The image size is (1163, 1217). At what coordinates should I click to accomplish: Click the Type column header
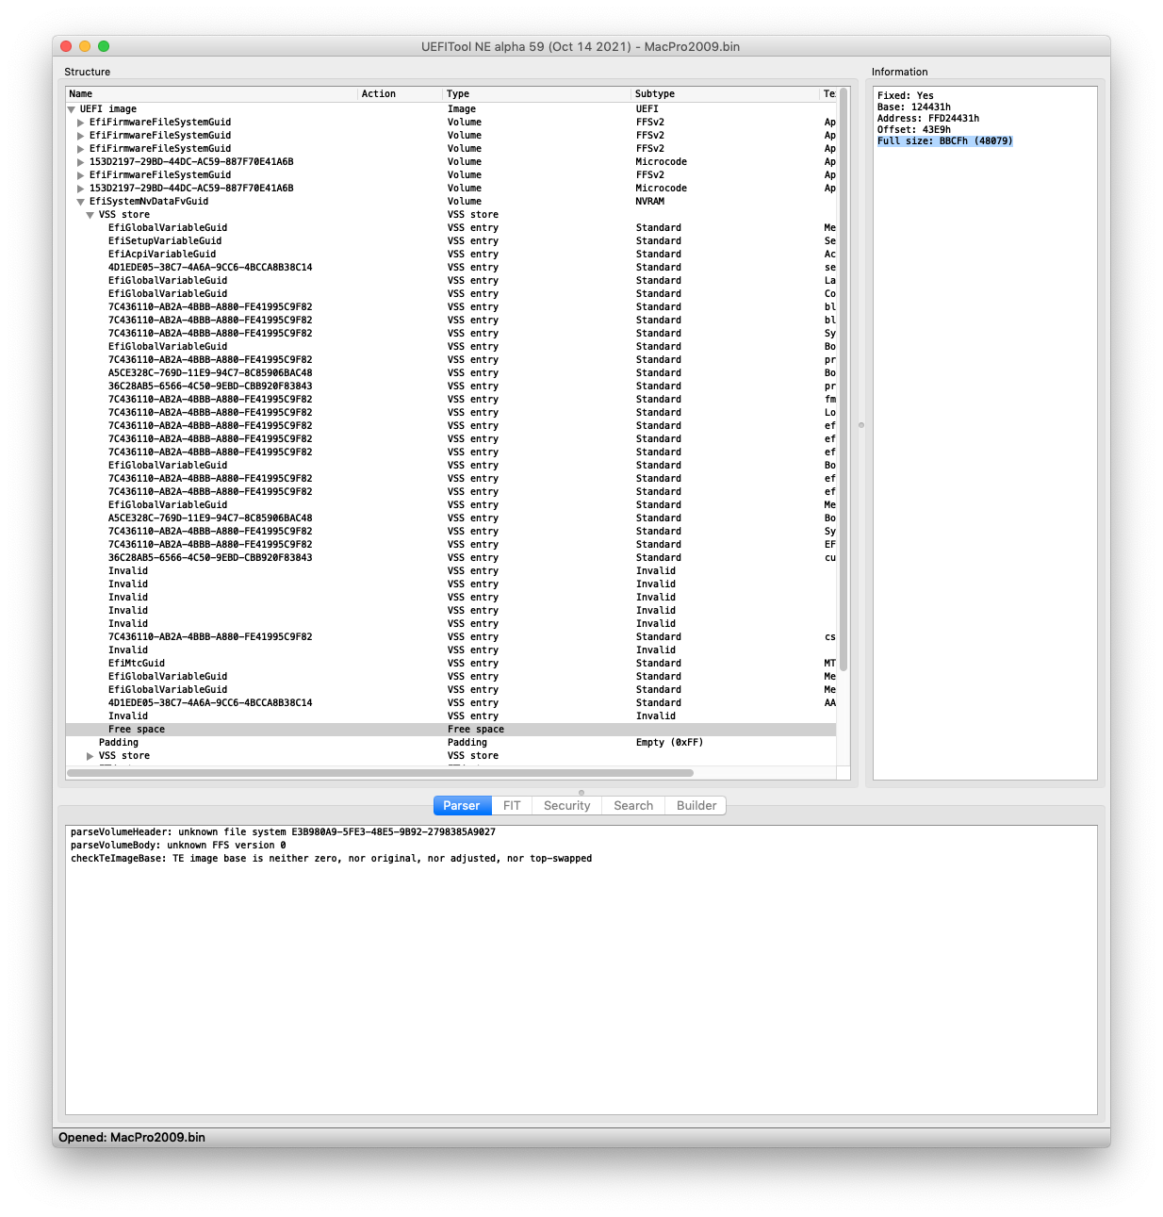(x=537, y=93)
